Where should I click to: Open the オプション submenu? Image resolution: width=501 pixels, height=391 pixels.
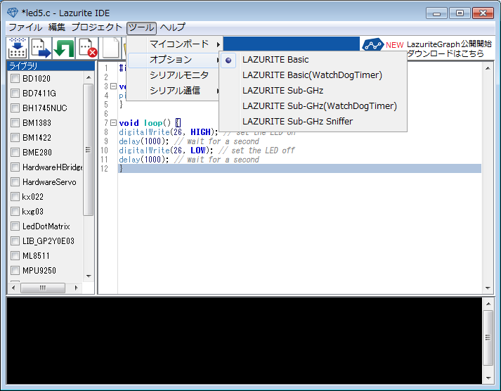(x=174, y=60)
